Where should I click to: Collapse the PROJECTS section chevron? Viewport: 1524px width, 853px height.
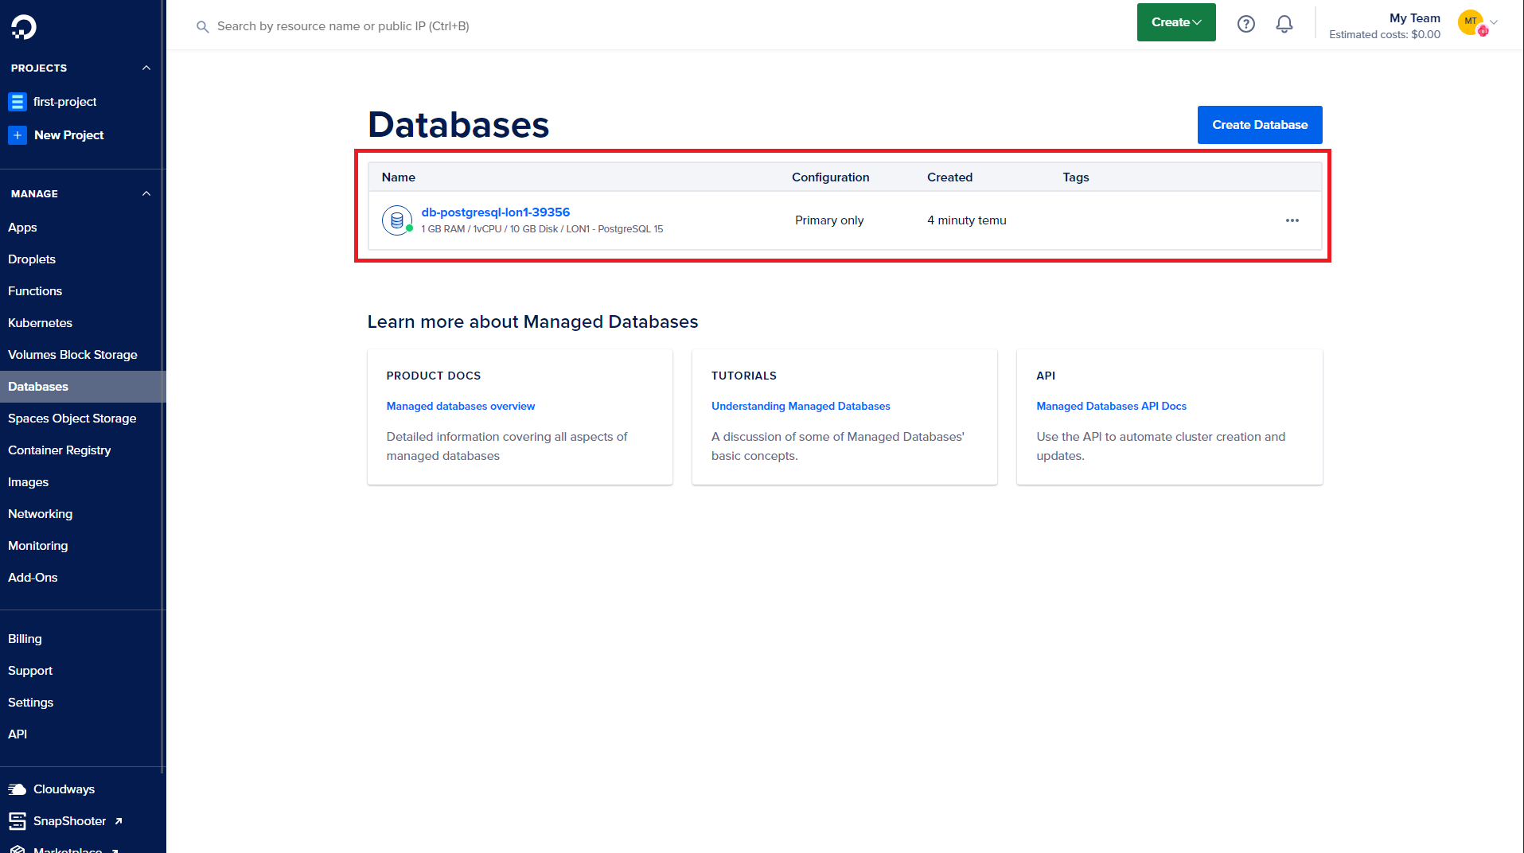[146, 68]
